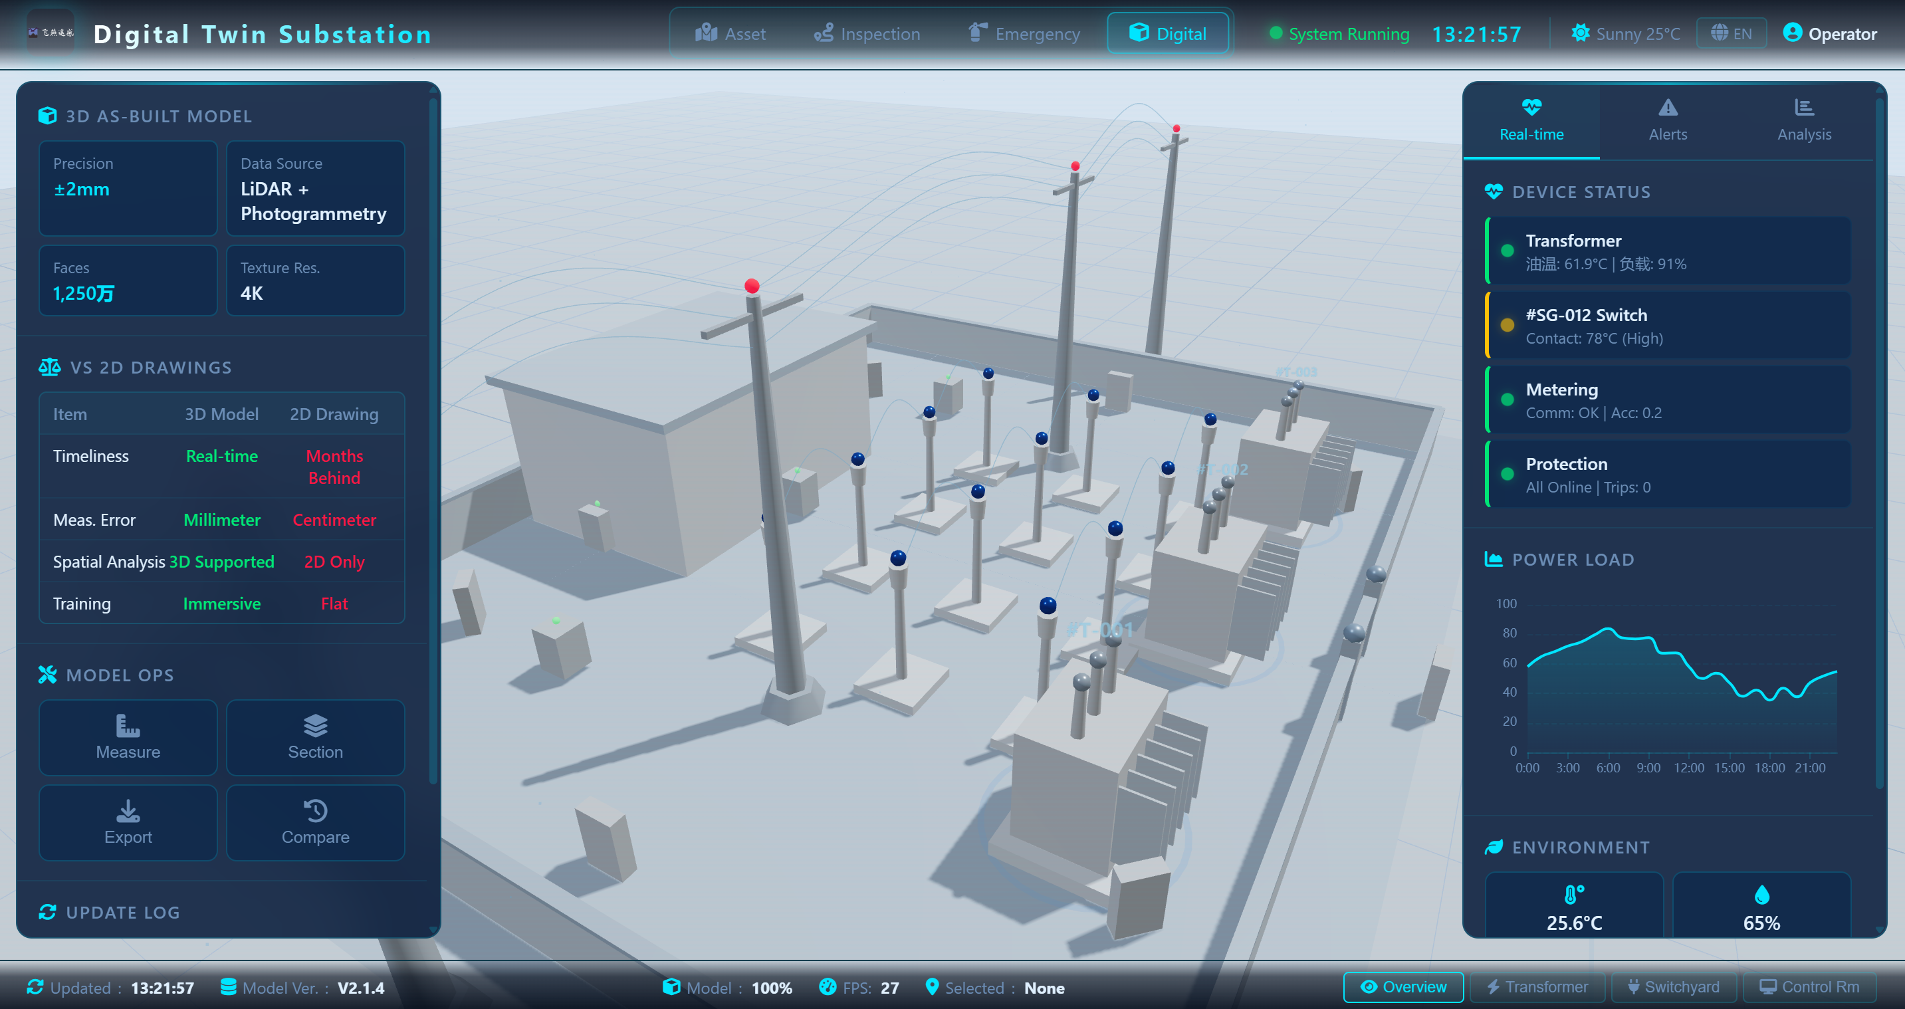Switch view to Overview camera
The width and height of the screenshot is (1905, 1009).
point(1403,987)
